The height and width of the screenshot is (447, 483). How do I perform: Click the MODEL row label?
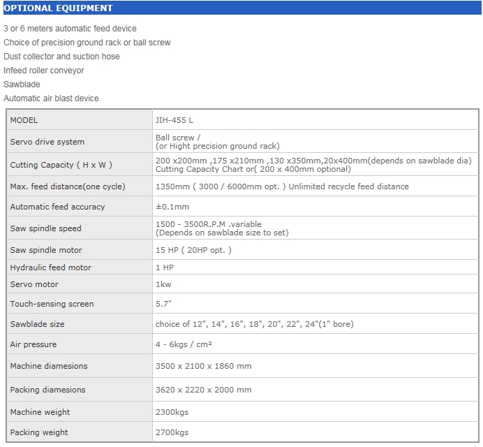[x=24, y=120]
